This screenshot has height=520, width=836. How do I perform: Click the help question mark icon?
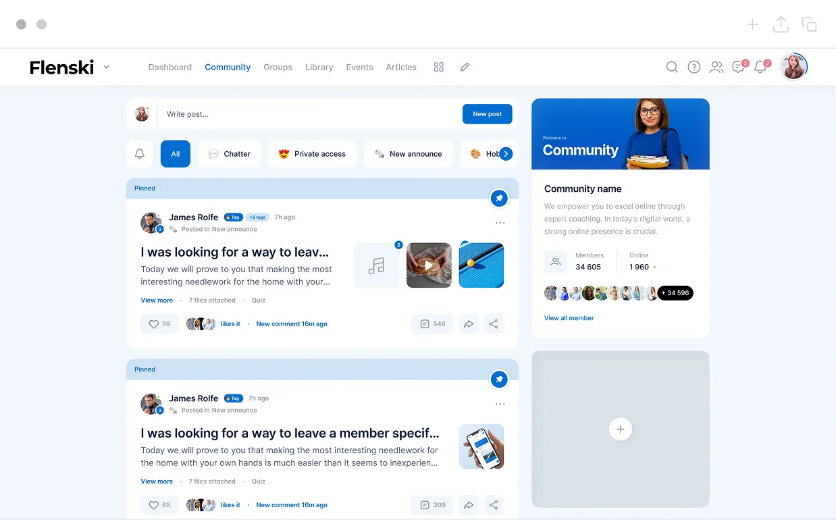click(694, 67)
